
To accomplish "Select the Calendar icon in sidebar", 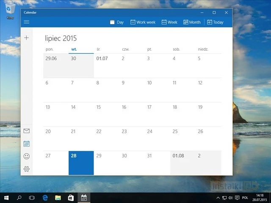I will pyautogui.click(x=27, y=144).
